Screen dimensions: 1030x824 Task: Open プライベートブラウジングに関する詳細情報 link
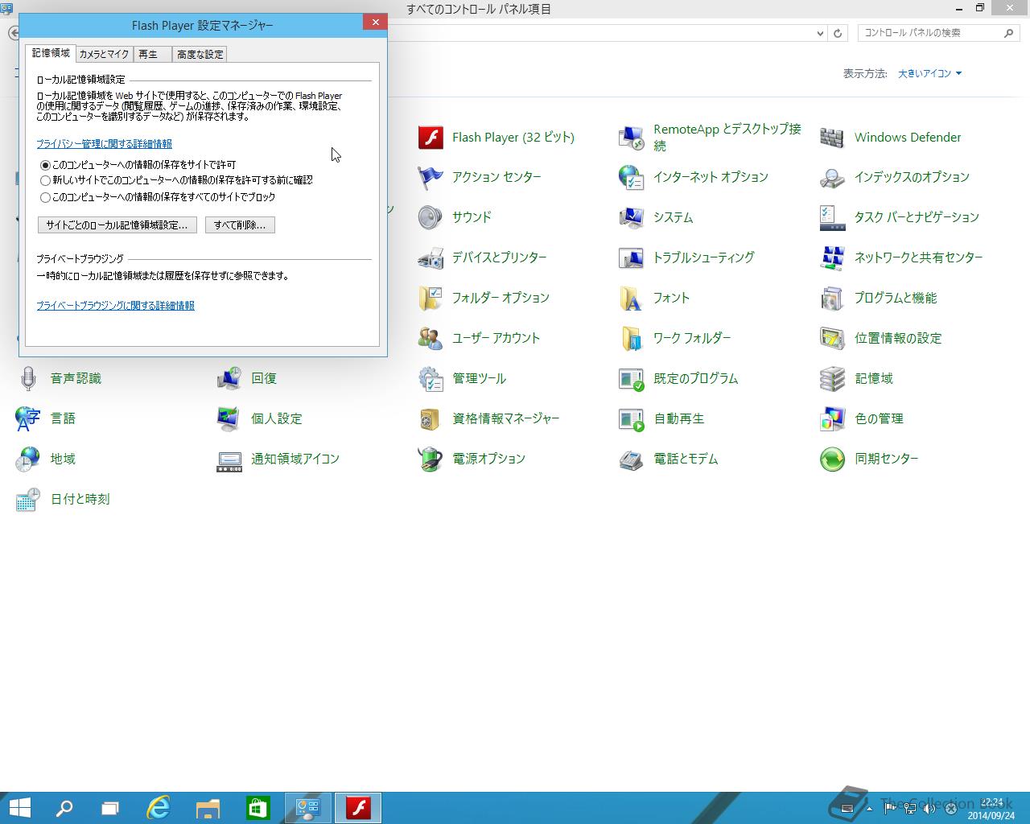(115, 306)
